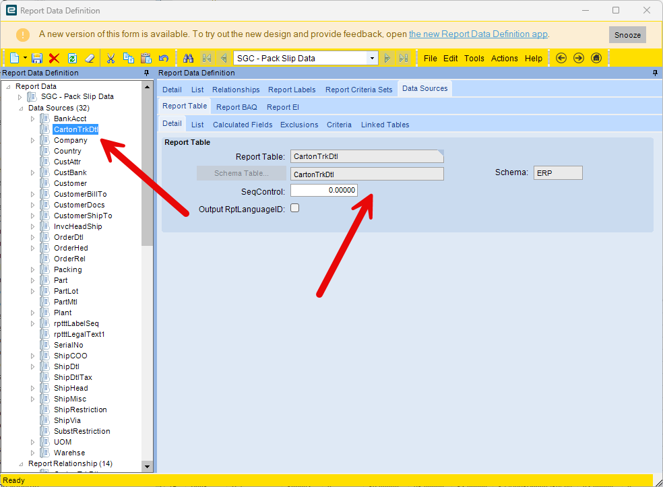The width and height of the screenshot is (663, 487).
Task: Open the Tools menu
Action: [474, 59]
